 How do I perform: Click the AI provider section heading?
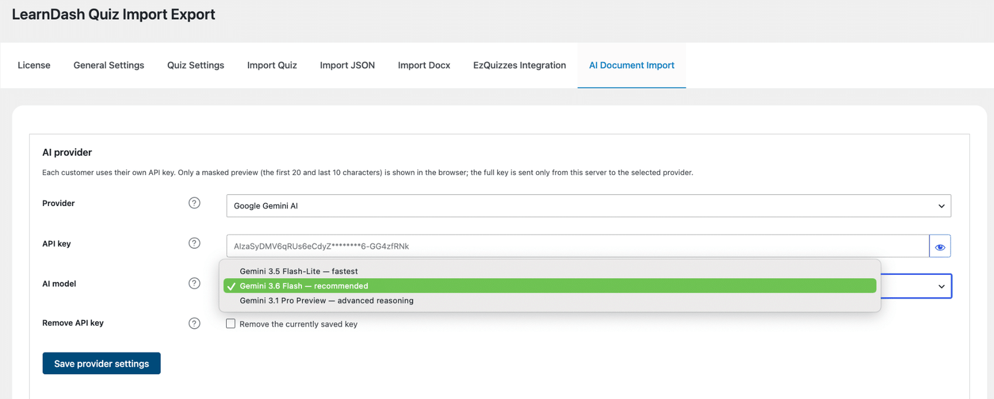coord(67,152)
